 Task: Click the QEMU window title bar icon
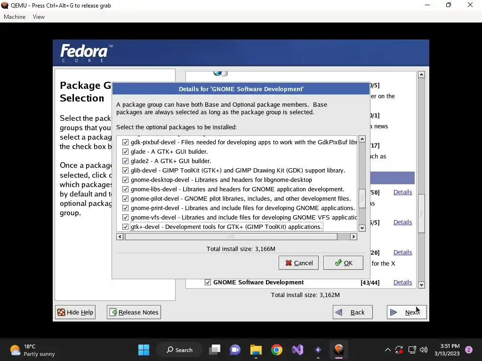coord(5,5)
